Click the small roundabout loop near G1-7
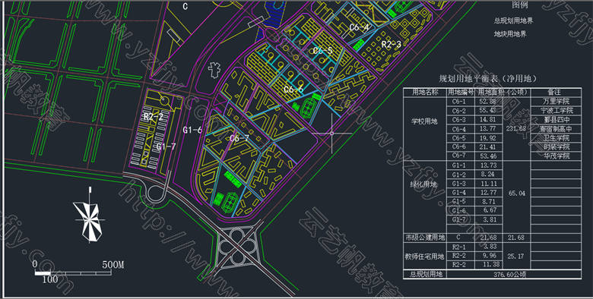Screen dimensions: 593x299 [155, 193]
